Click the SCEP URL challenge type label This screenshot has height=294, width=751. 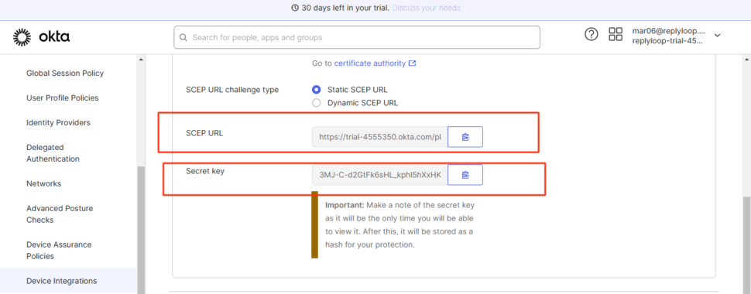(x=232, y=90)
